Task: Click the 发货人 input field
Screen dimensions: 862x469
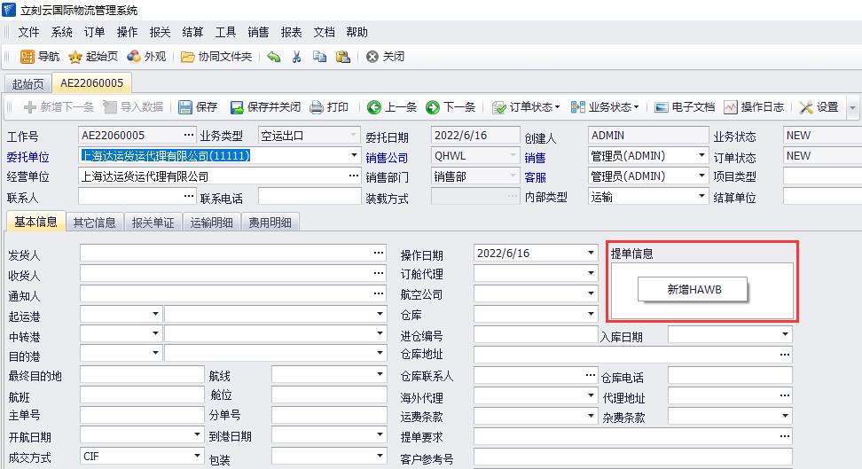Action: coord(226,254)
